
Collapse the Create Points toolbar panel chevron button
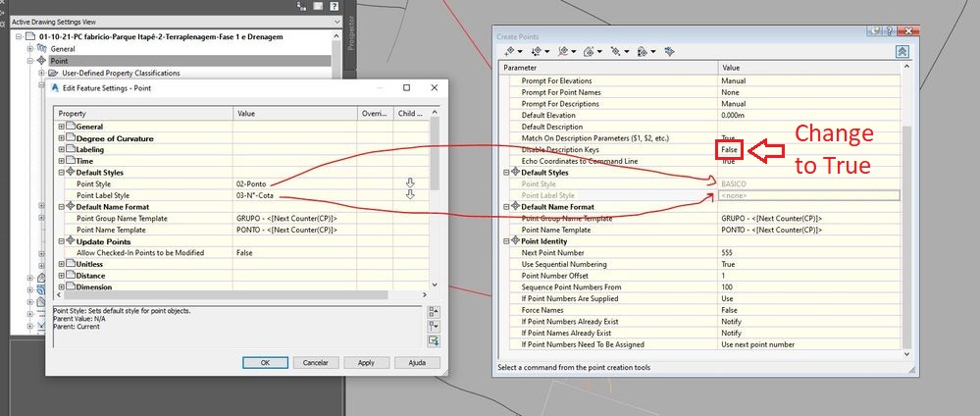coord(902,51)
